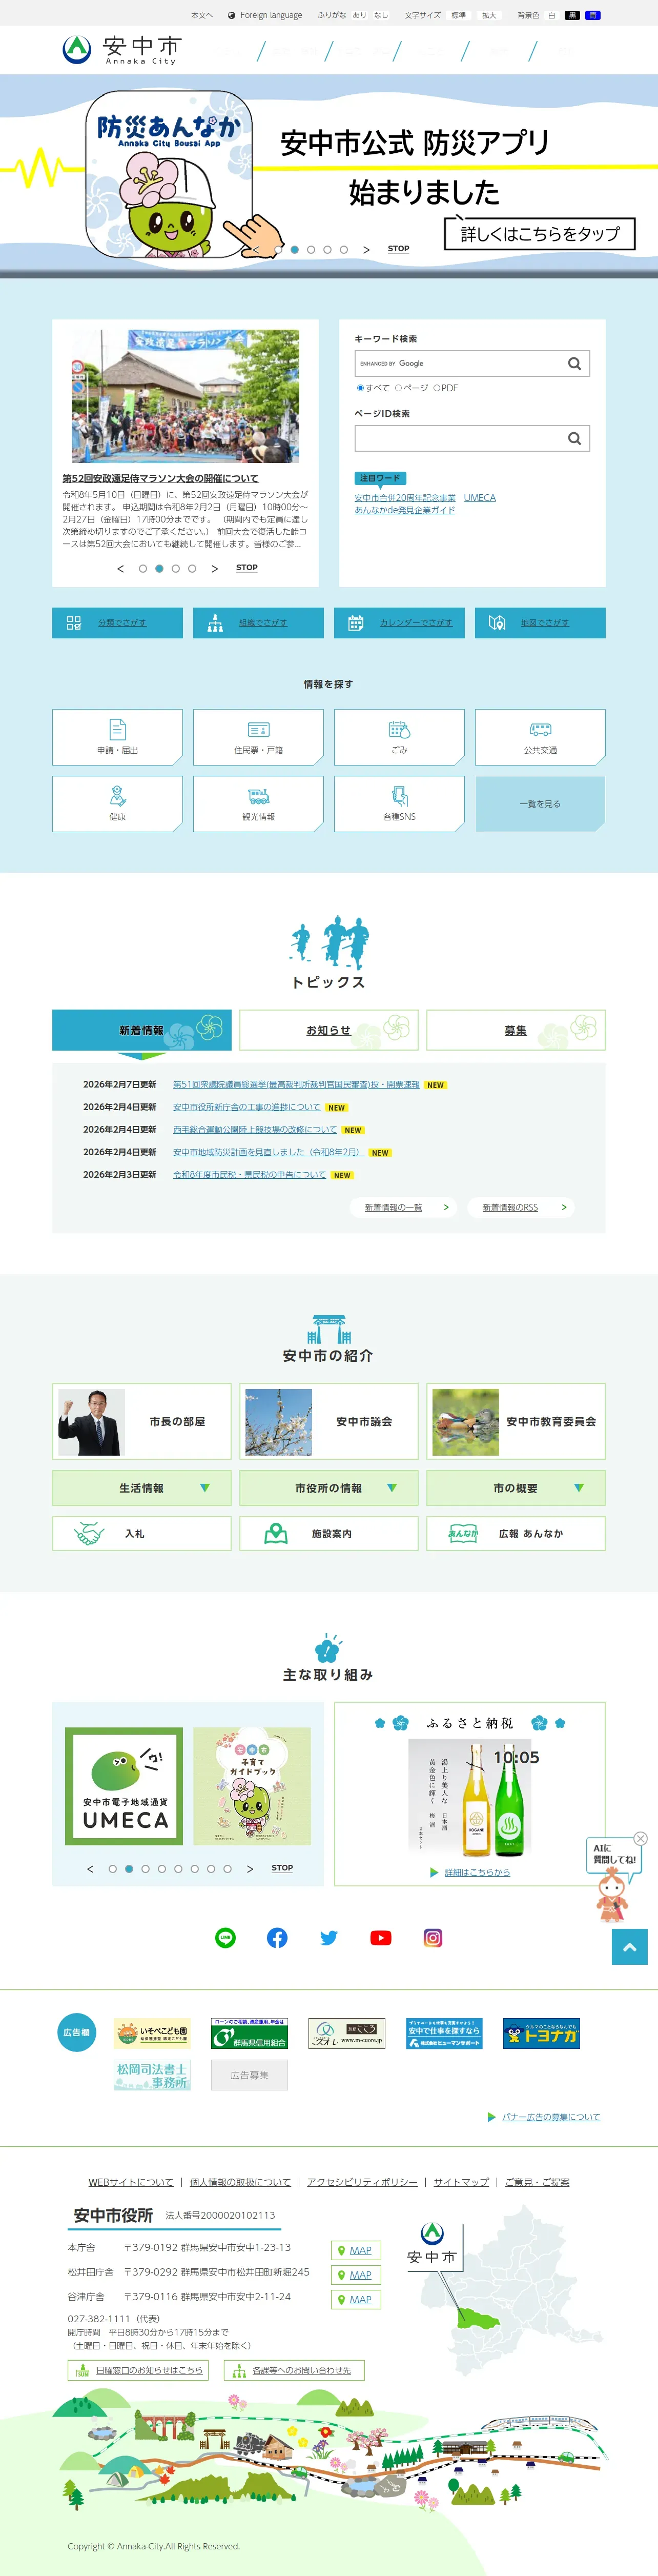Open the YouTube social icon

click(381, 1937)
